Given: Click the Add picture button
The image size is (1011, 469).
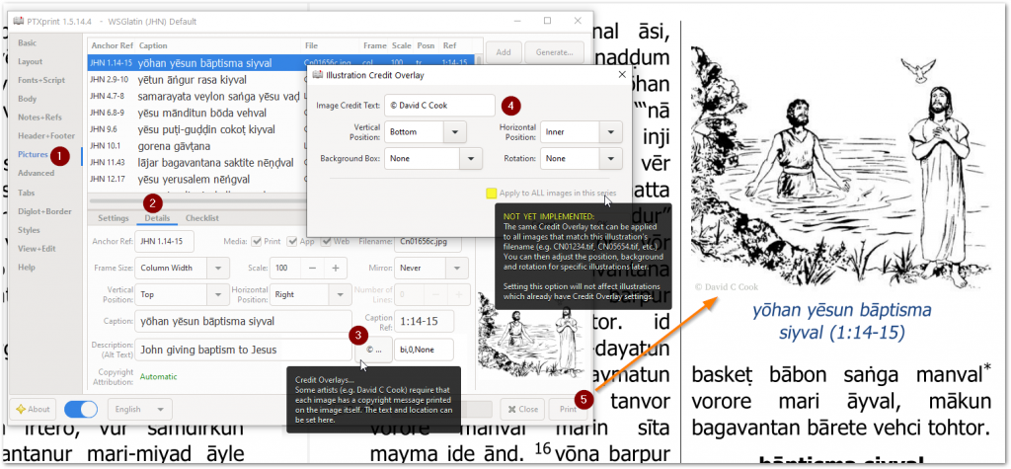Looking at the screenshot, I should (504, 52).
